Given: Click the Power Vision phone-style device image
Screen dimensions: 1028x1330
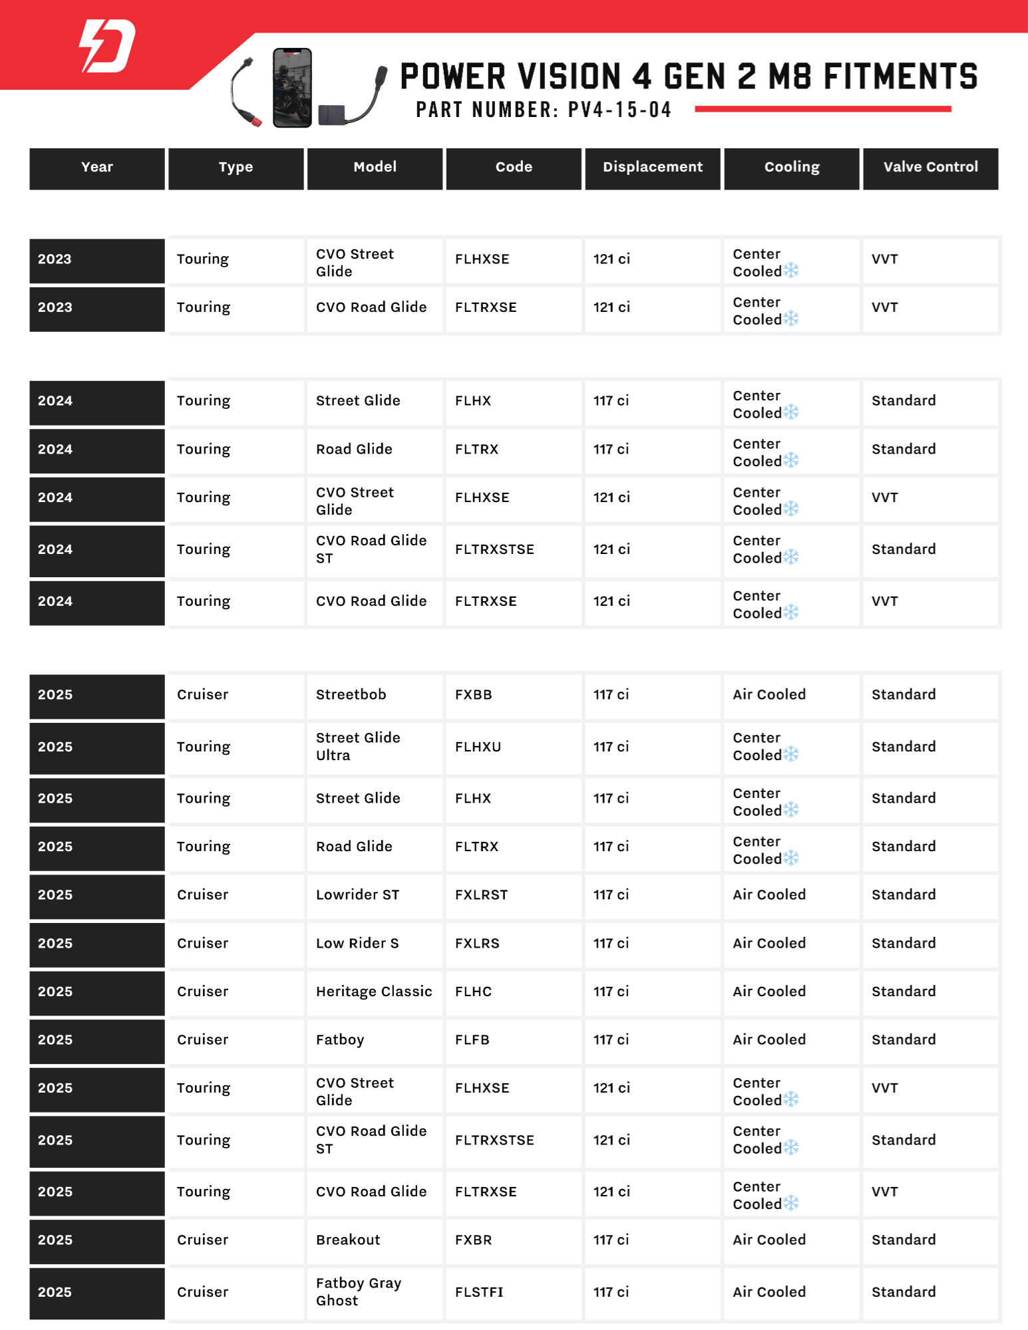Looking at the screenshot, I should pyautogui.click(x=292, y=87).
